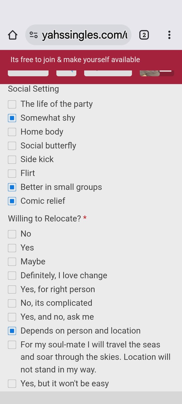Tap the 'Its free to join' banner
Image resolution: width=182 pixels, height=404 pixels.
75,60
